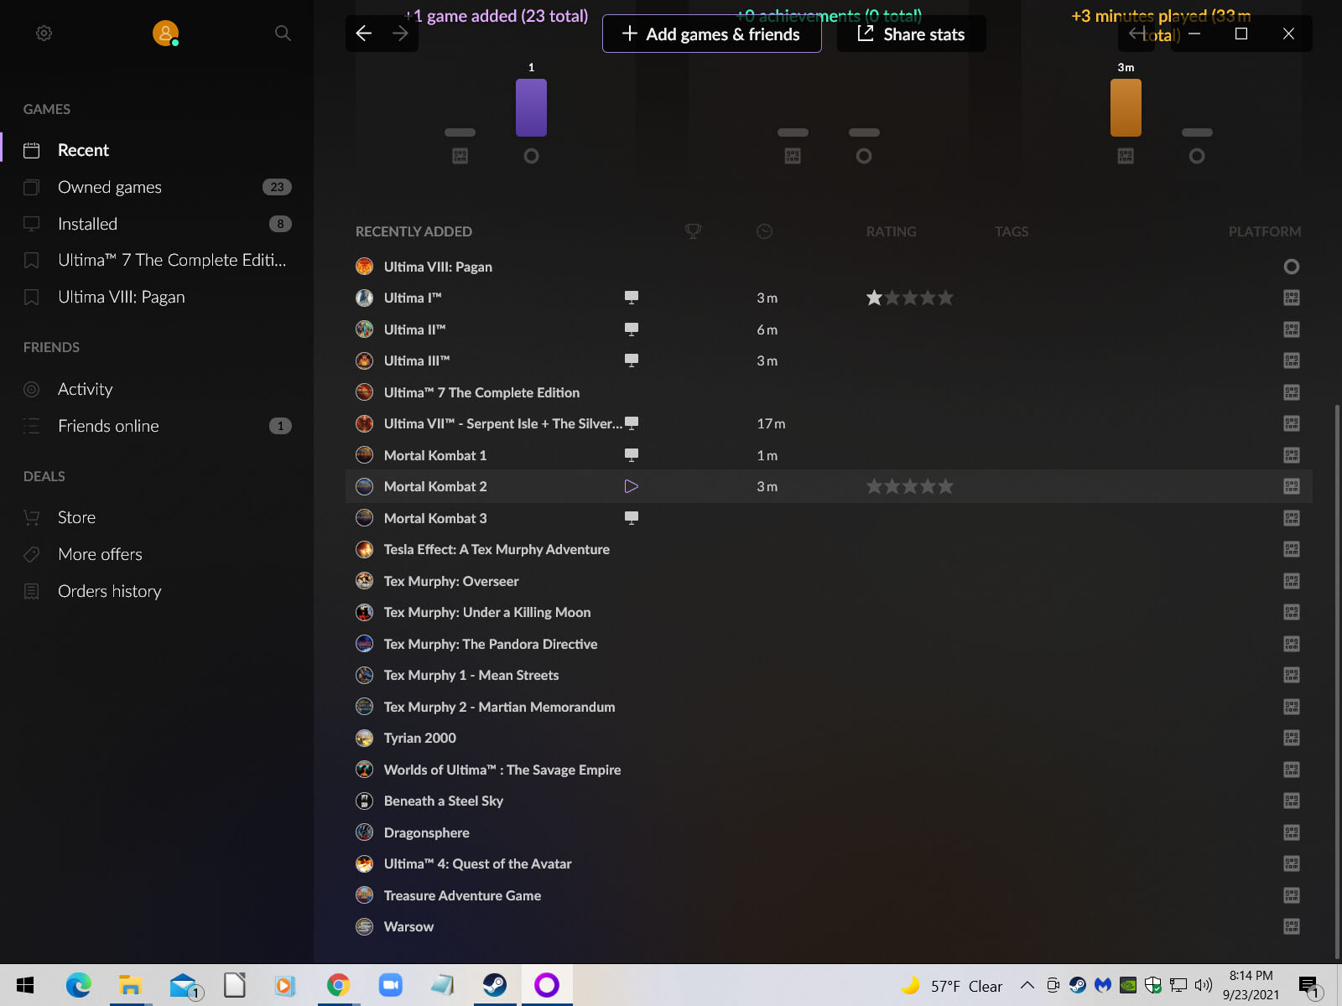
Task: Open Ultima 4: Quest of the Avatar
Action: 477,863
